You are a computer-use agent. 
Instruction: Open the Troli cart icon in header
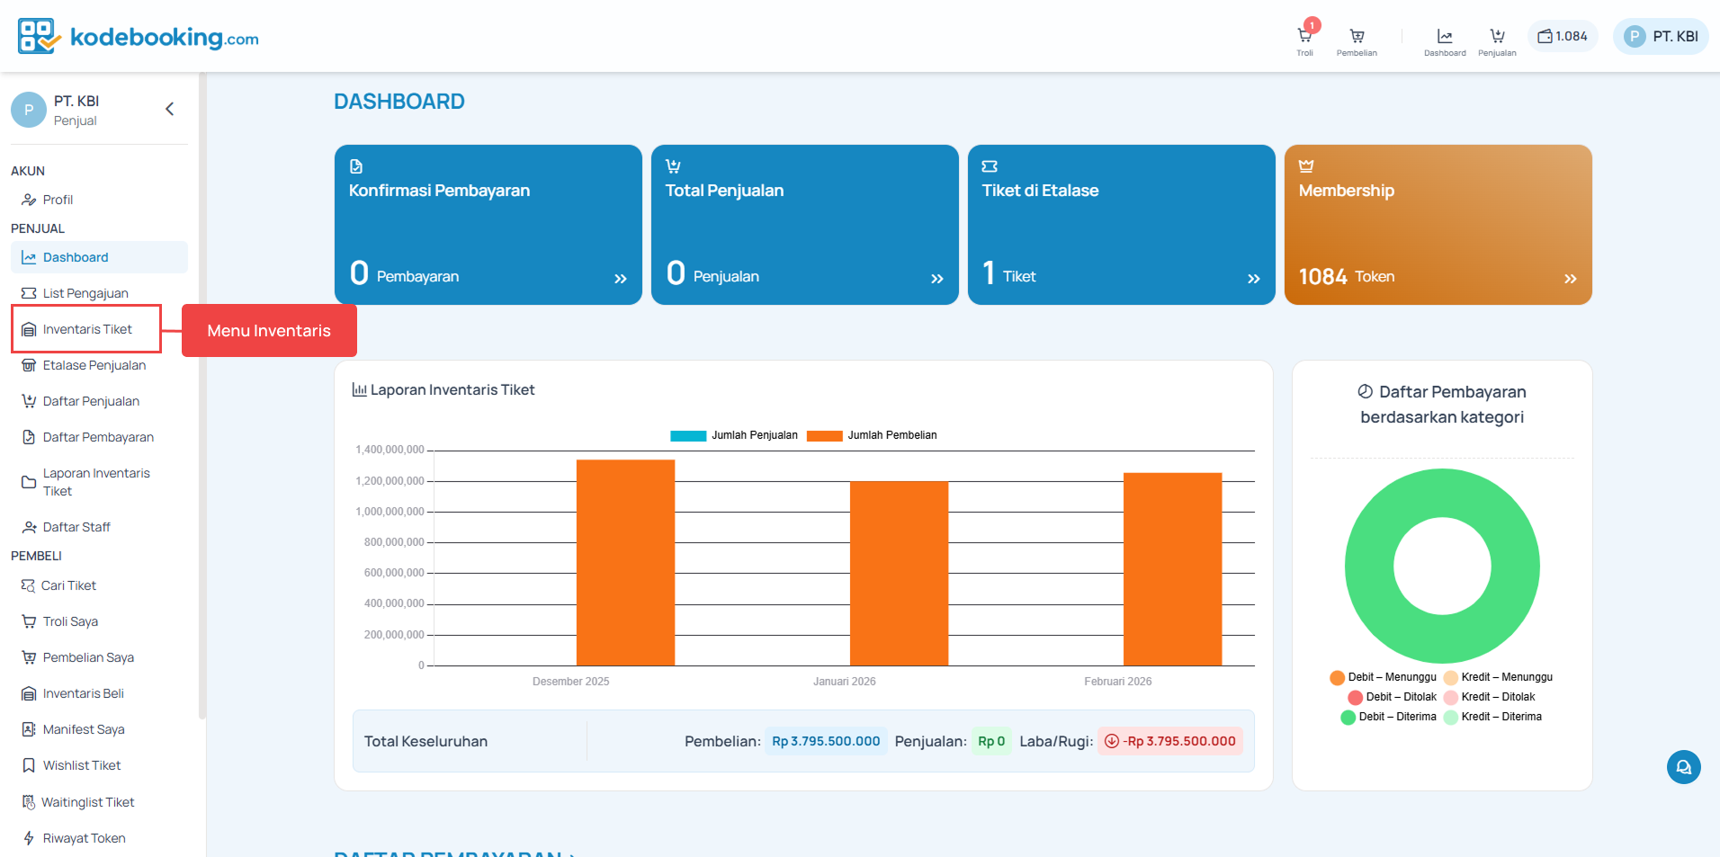[1304, 38]
